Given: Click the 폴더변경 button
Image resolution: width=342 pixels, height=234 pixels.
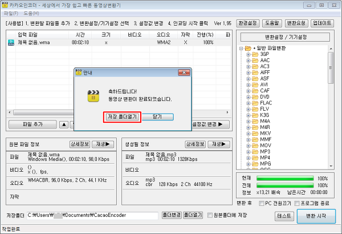Looking at the screenshot, I should pyautogui.click(x=172, y=215).
